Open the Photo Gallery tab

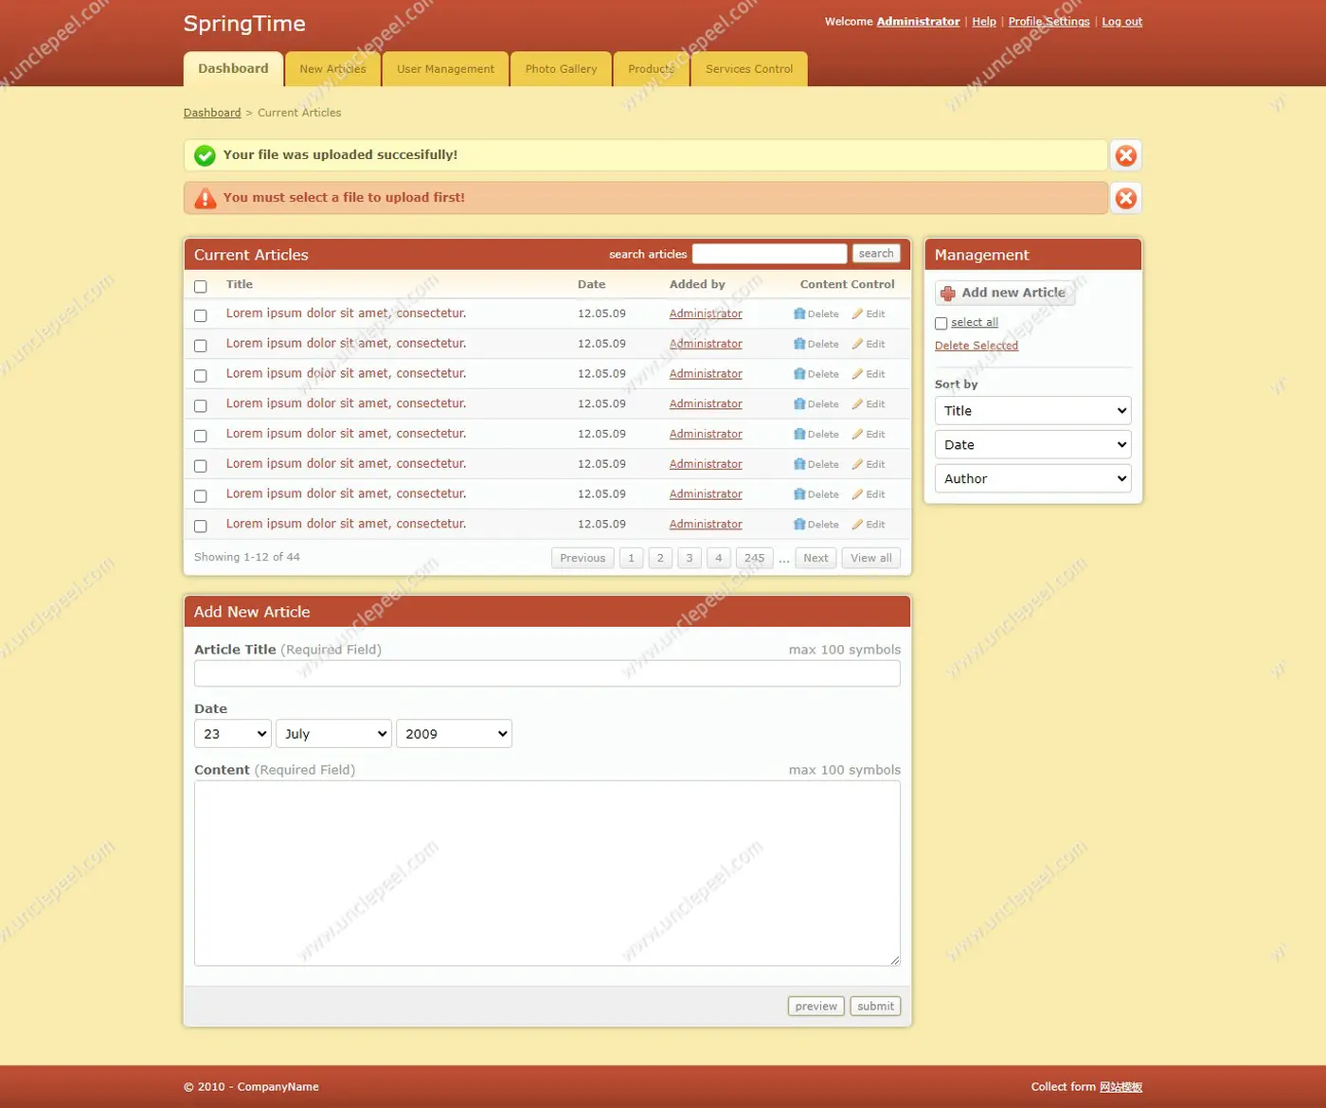(x=561, y=69)
